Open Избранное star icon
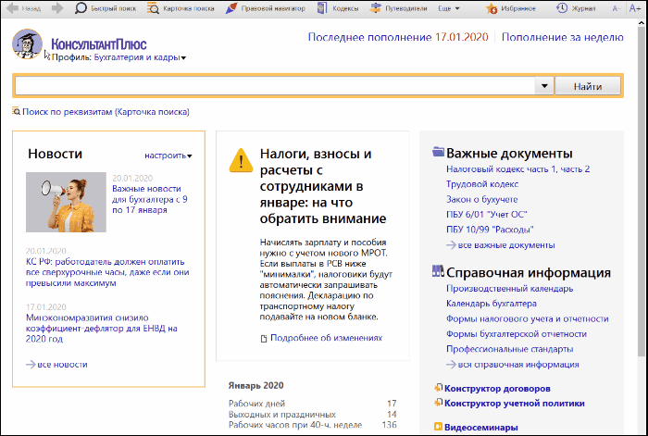The width and height of the screenshot is (648, 436). pos(492,8)
